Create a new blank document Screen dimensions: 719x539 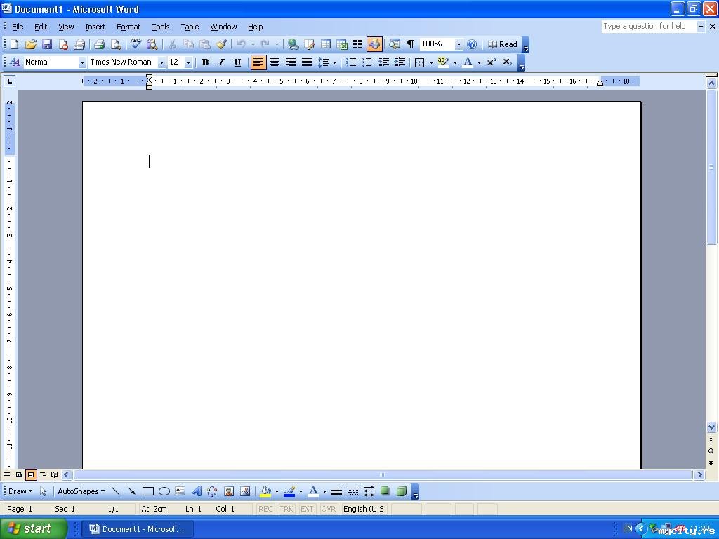[14, 44]
